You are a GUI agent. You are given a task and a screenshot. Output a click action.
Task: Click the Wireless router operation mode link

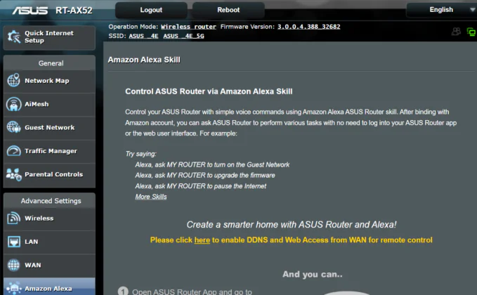pos(188,27)
